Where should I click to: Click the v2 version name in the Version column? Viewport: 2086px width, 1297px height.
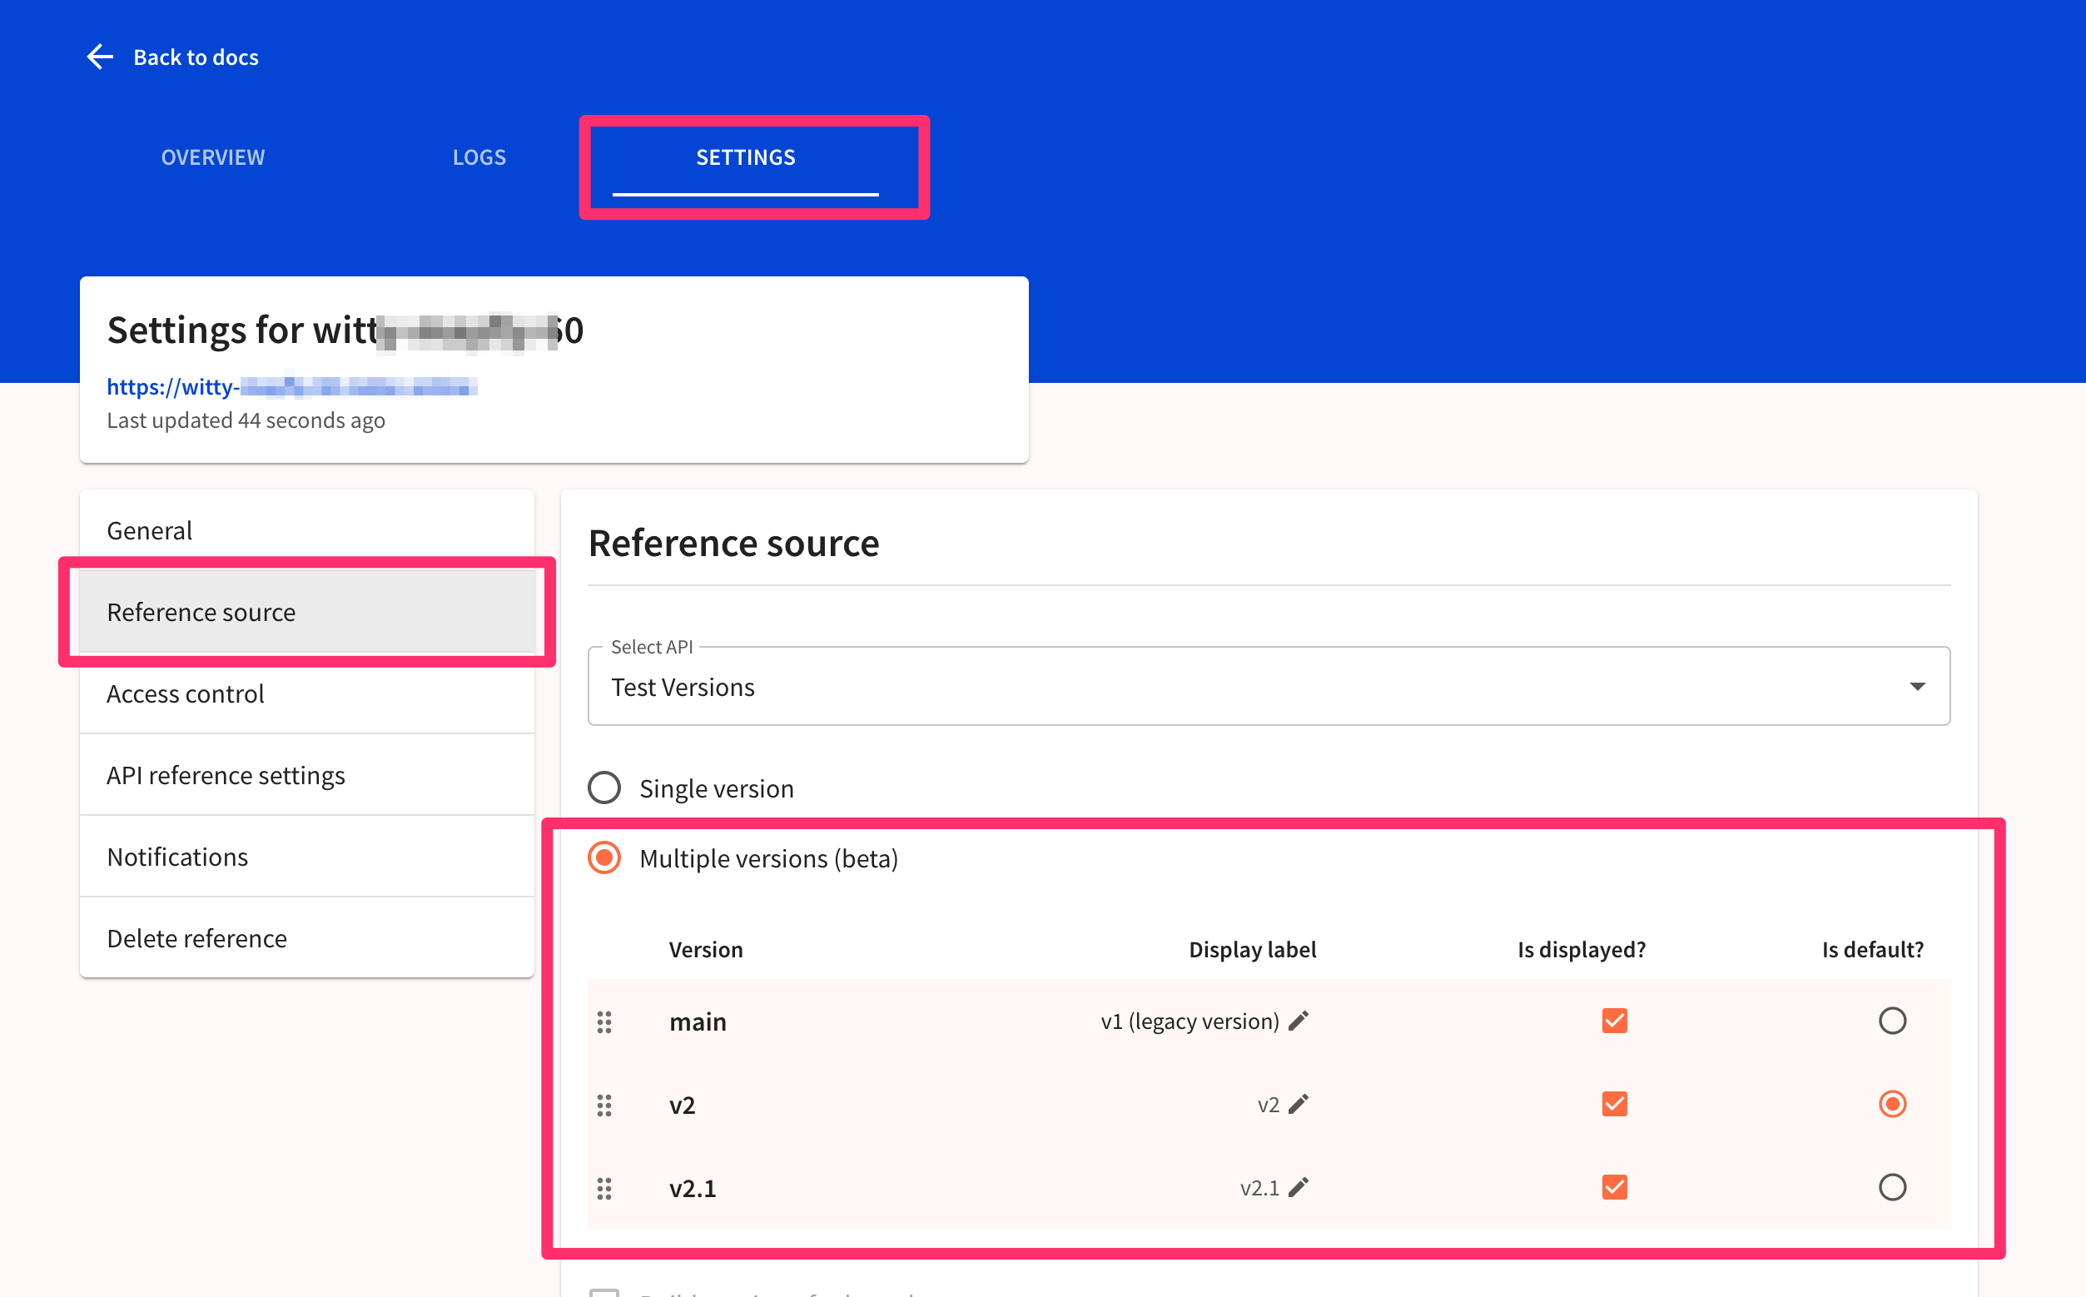[x=682, y=1105]
